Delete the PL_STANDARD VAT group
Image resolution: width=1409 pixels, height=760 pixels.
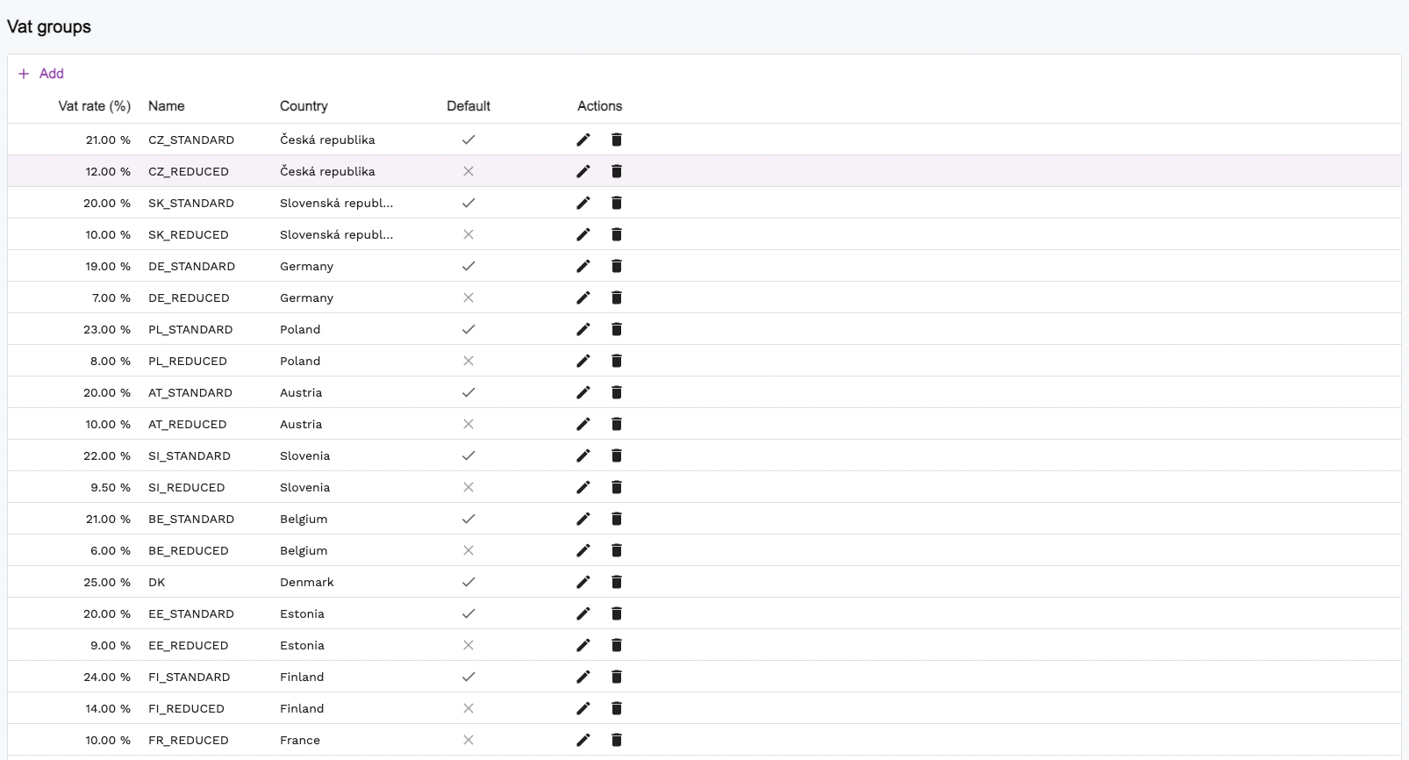coord(617,329)
